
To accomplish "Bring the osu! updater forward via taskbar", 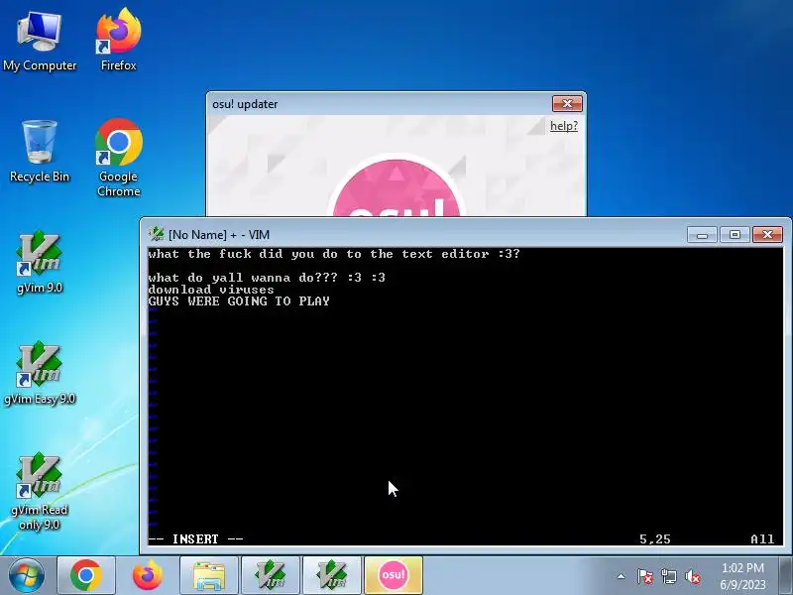I will tap(393, 575).
